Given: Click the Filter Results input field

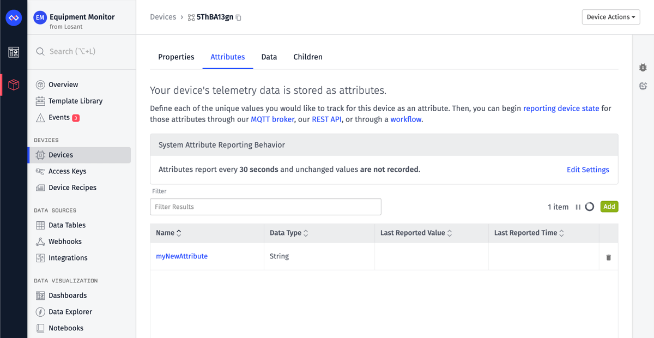Looking at the screenshot, I should (265, 207).
